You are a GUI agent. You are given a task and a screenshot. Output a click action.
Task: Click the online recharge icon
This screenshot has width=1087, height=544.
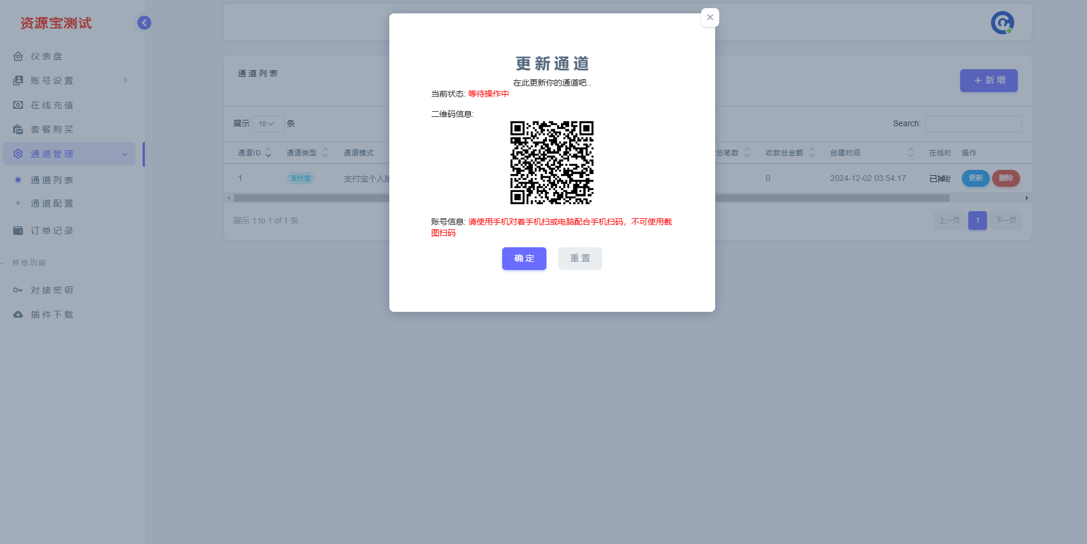18,105
